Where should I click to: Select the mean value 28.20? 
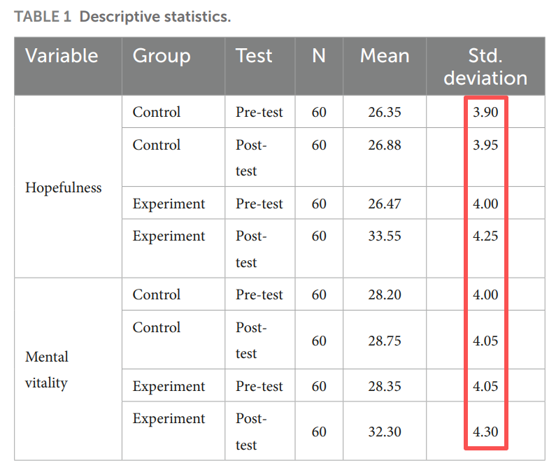tap(385, 294)
